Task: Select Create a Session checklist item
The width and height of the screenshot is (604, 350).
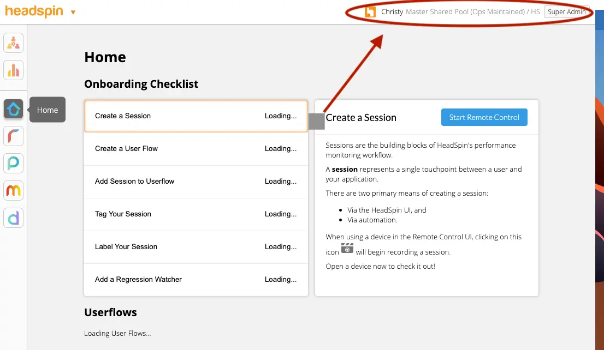Action: (x=196, y=116)
